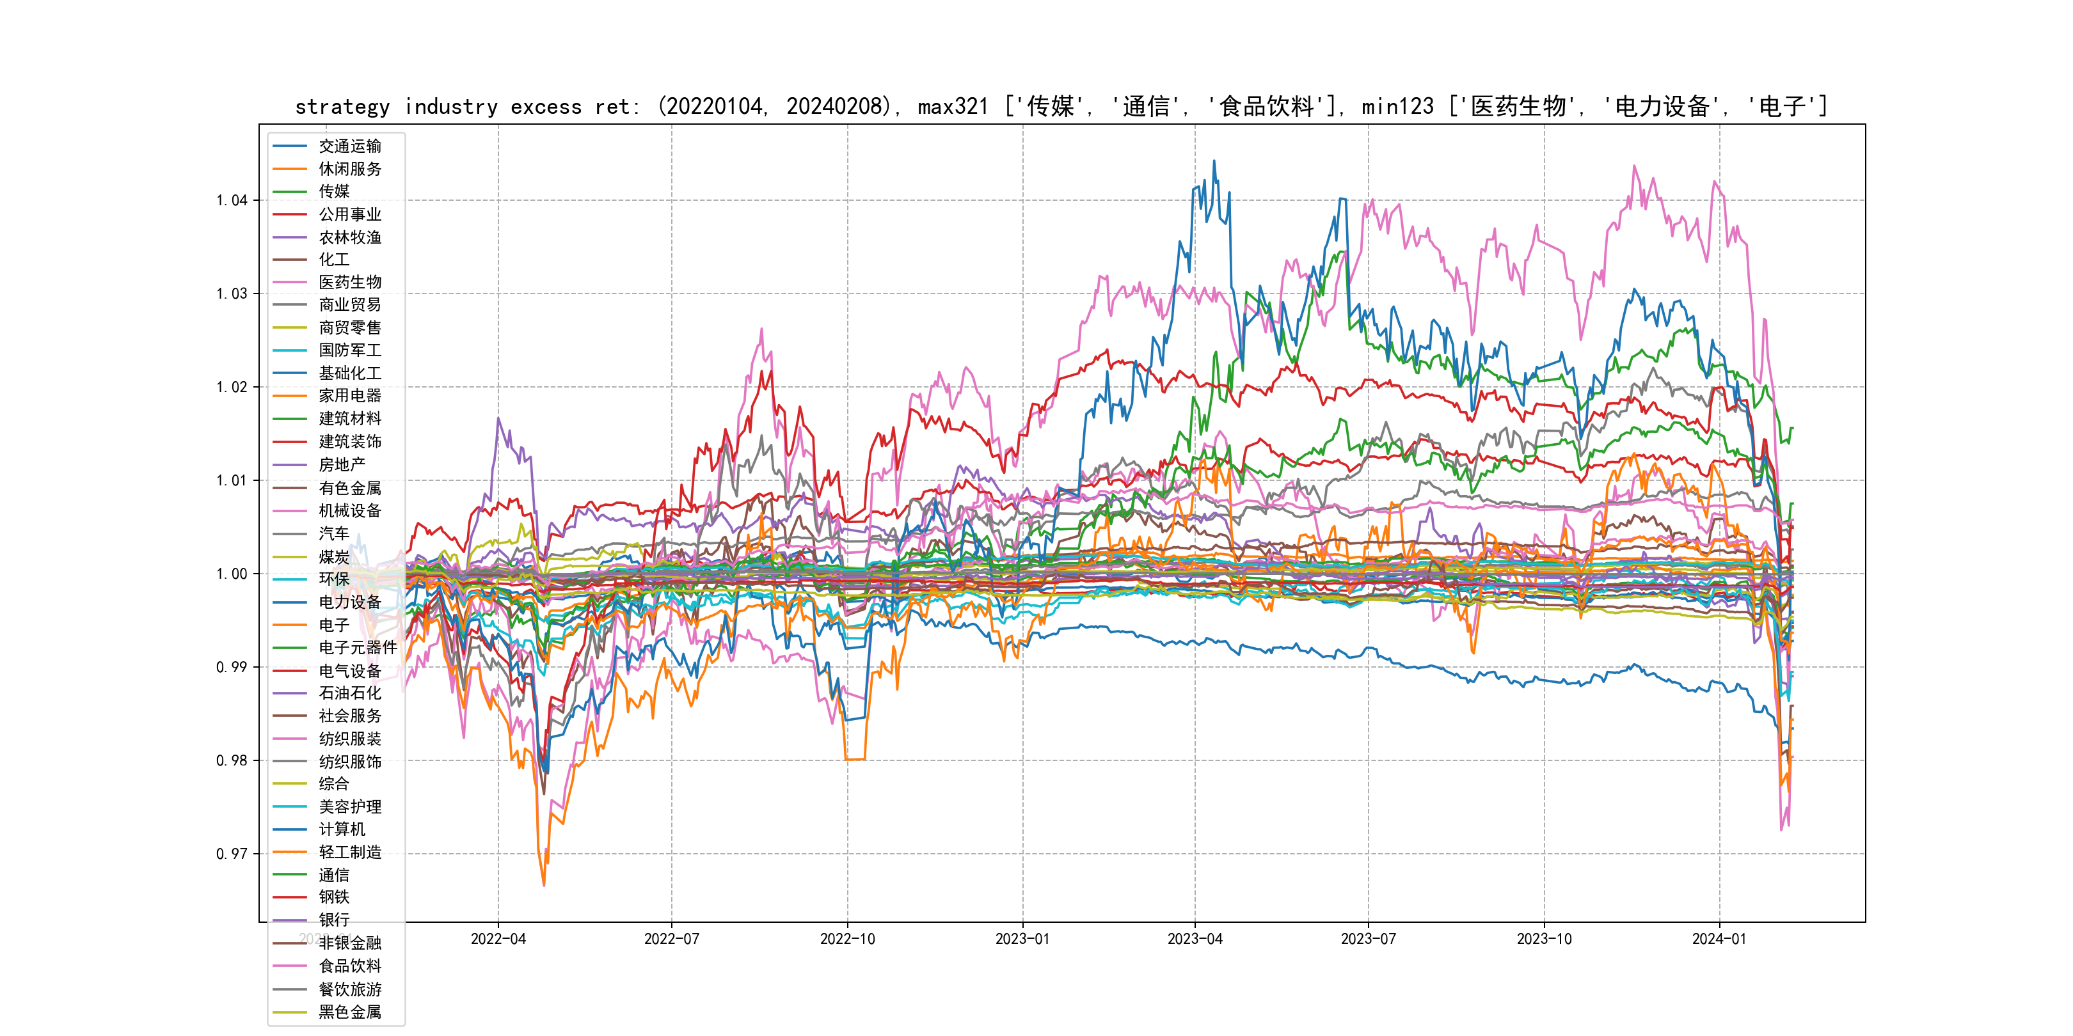Select the 1.00 y-axis tick label
The image size is (2073, 1036).
[x=232, y=574]
